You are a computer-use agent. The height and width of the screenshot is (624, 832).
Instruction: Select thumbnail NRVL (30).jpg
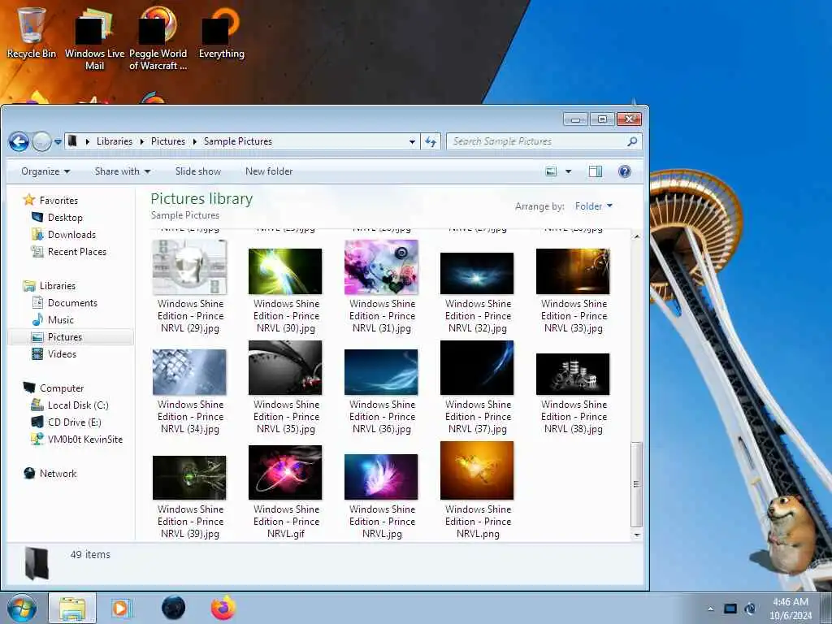[285, 271]
